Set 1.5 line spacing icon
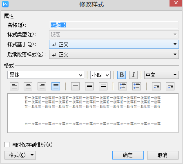The height and width of the screenshot is (164, 183). click(x=89, y=86)
